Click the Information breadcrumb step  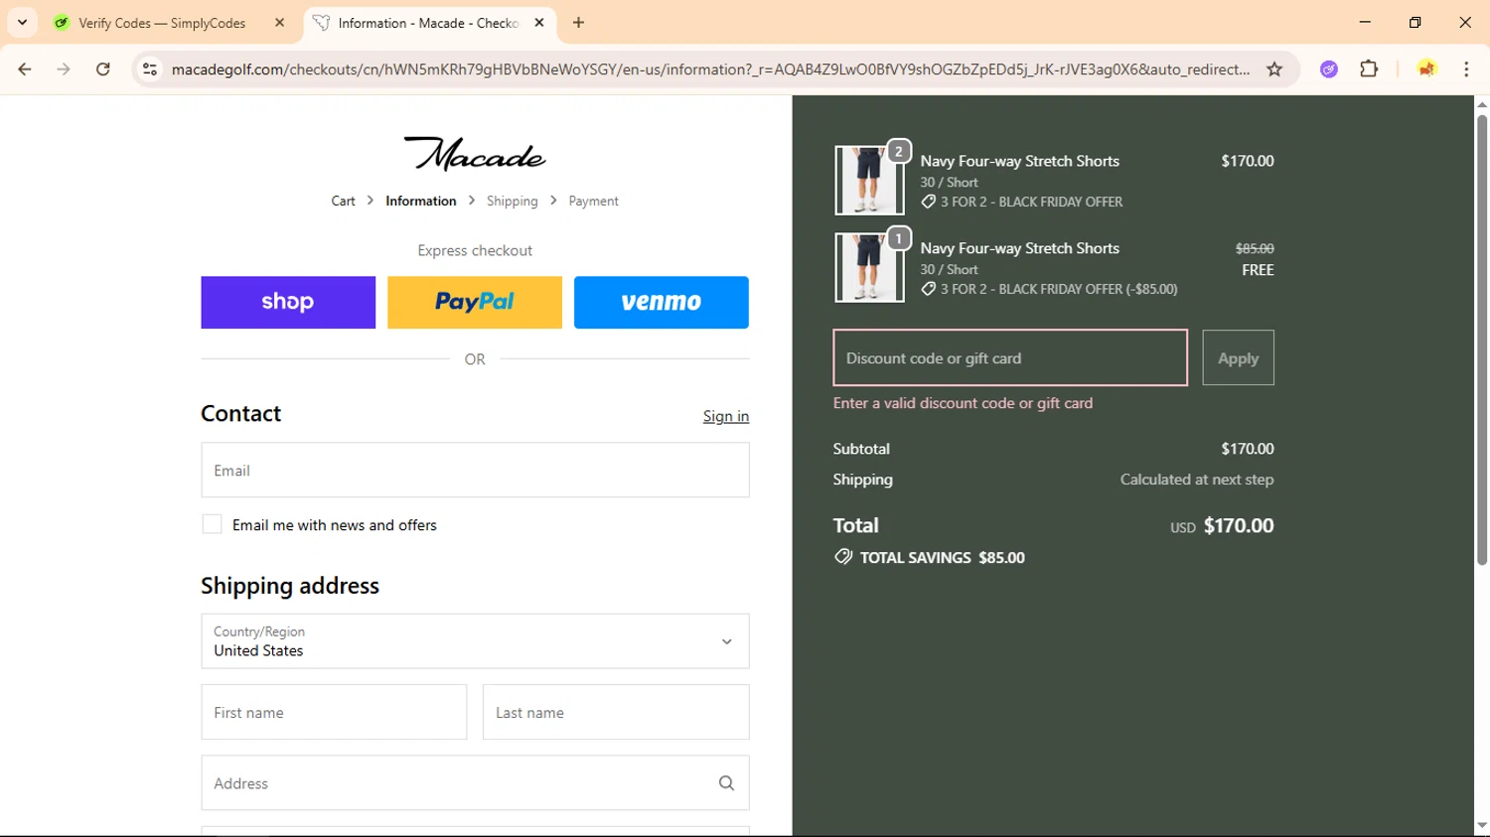[421, 201]
